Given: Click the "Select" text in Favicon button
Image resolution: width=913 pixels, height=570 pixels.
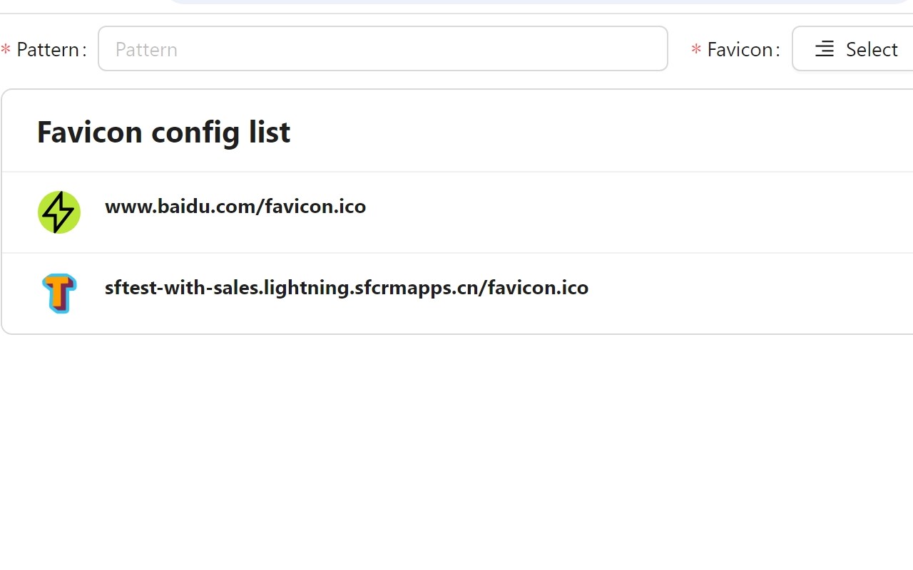Looking at the screenshot, I should pyautogui.click(x=872, y=49).
